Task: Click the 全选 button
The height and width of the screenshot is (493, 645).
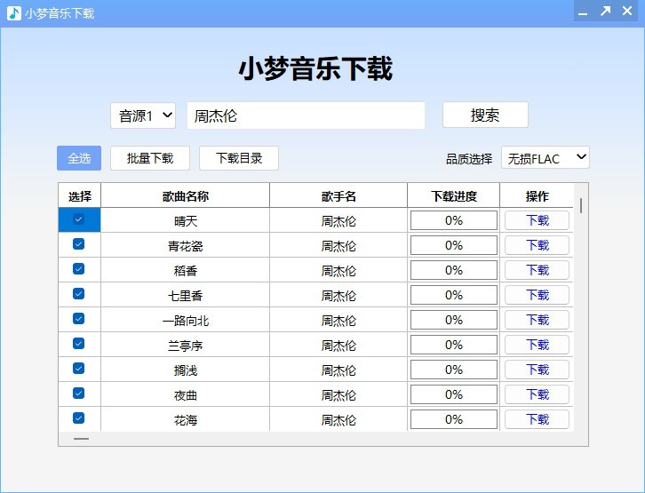Action: coord(79,158)
